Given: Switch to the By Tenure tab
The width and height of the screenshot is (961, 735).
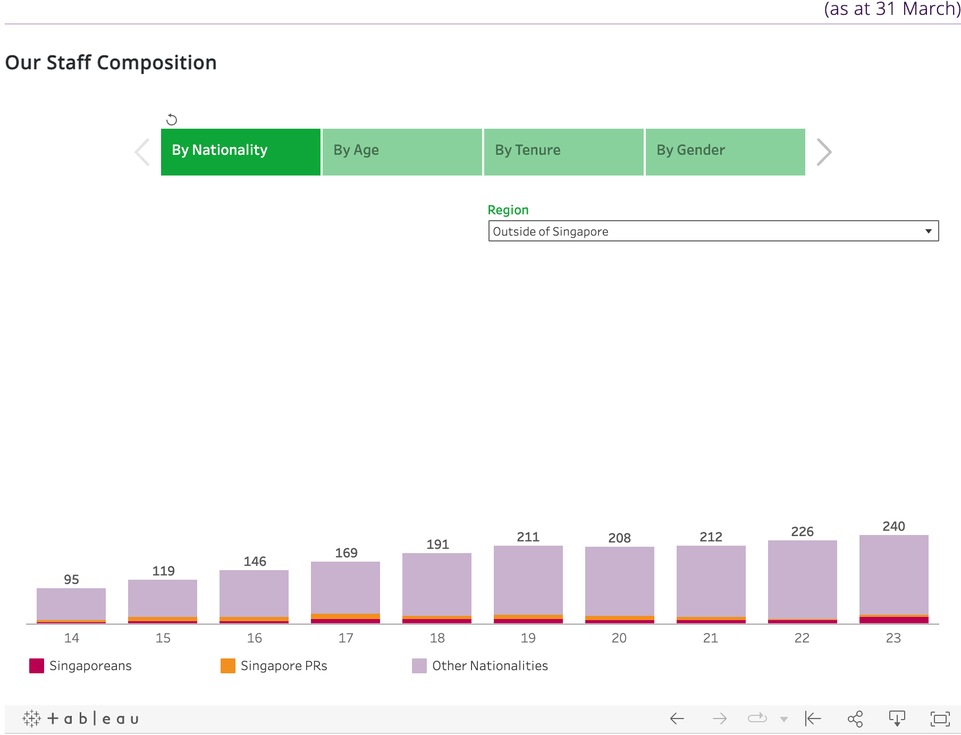Looking at the screenshot, I should (x=564, y=152).
